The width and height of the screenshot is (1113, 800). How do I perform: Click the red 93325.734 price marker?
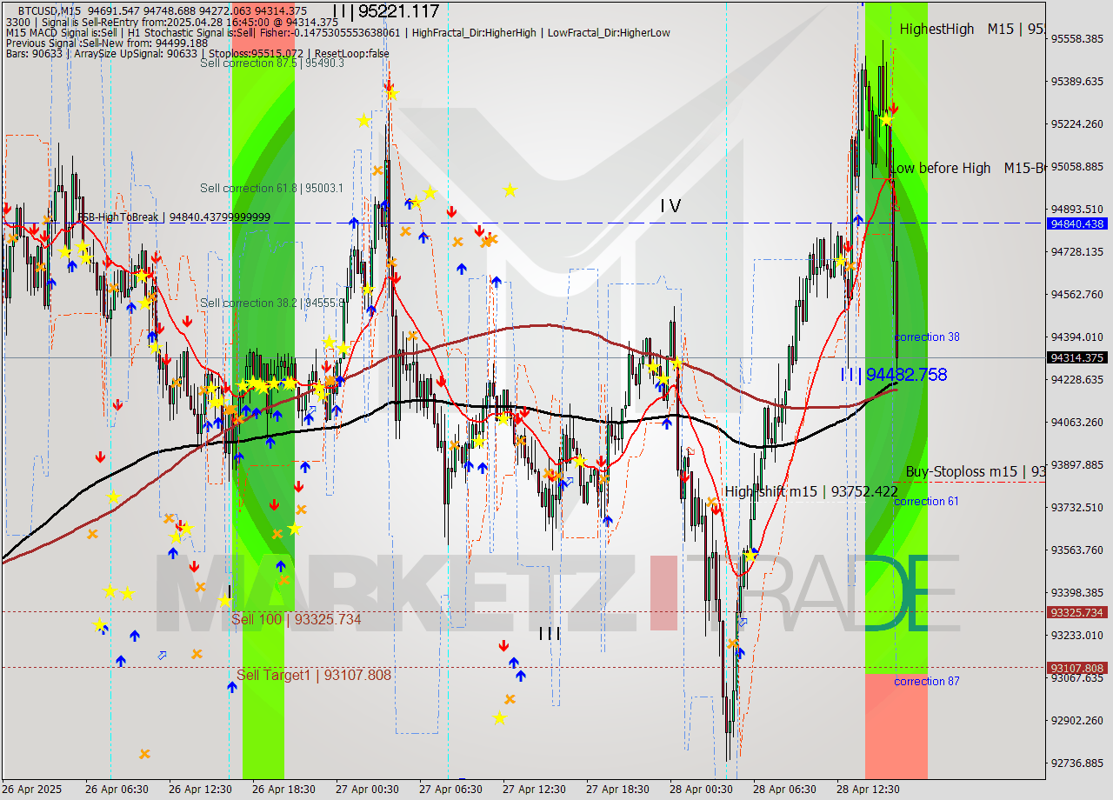click(x=1078, y=613)
